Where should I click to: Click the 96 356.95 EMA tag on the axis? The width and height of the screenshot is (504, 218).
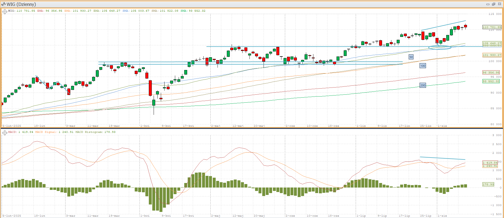coord(491,72)
